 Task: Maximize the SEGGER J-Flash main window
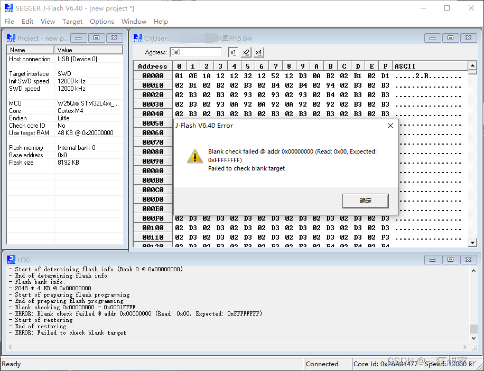447,8
